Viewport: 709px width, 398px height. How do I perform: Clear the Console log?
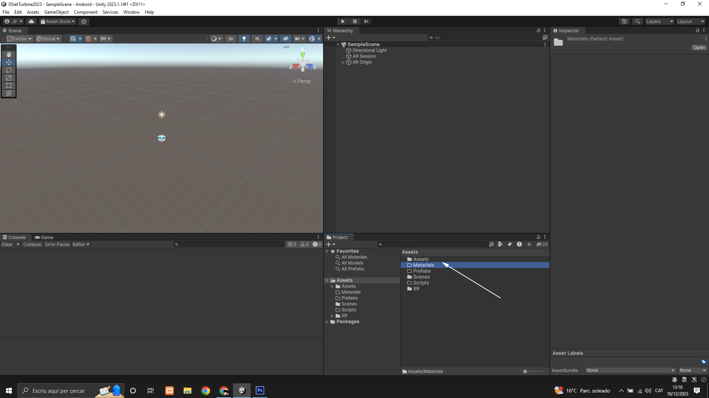[x=7, y=244]
